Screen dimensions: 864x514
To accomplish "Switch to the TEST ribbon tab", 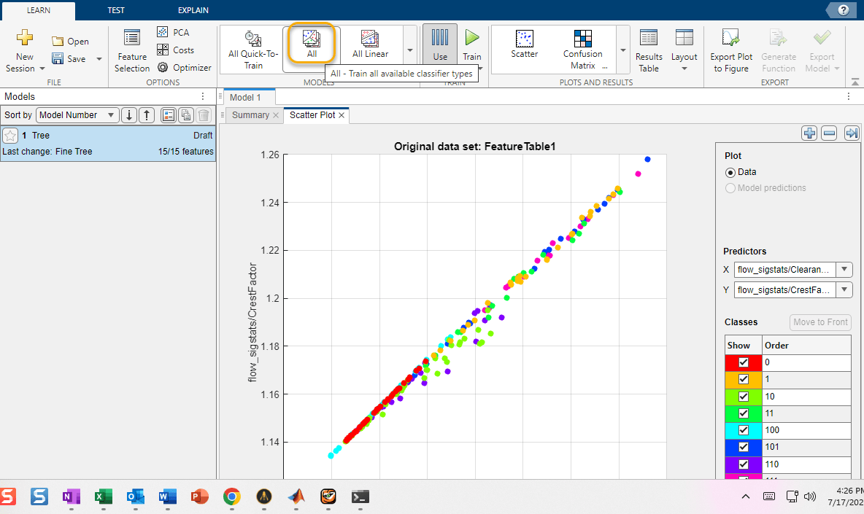I will [x=115, y=10].
